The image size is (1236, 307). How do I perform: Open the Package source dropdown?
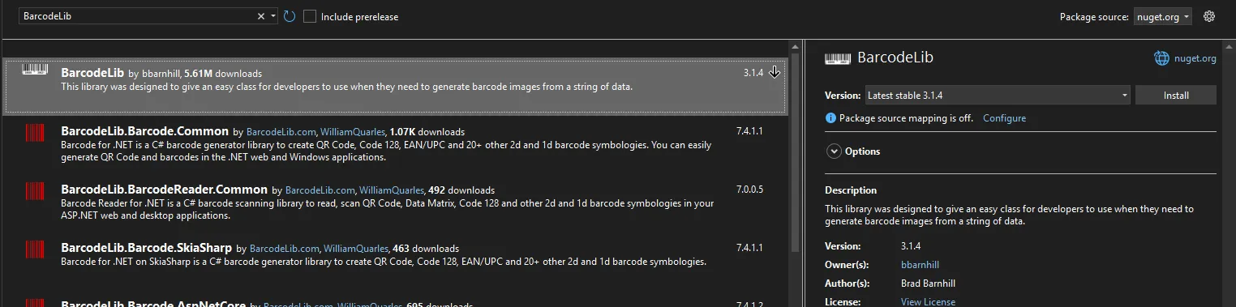1162,16
